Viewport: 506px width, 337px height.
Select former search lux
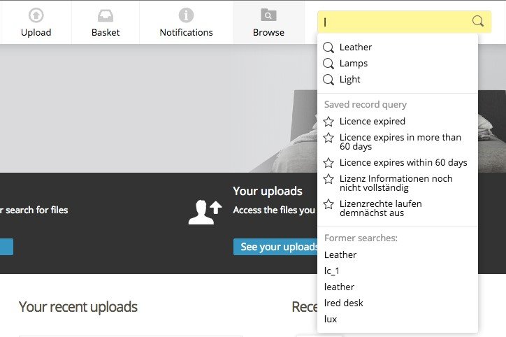click(331, 320)
